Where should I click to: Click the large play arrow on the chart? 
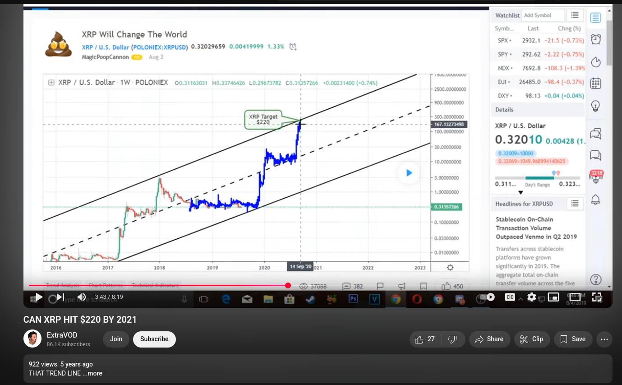coord(409,173)
